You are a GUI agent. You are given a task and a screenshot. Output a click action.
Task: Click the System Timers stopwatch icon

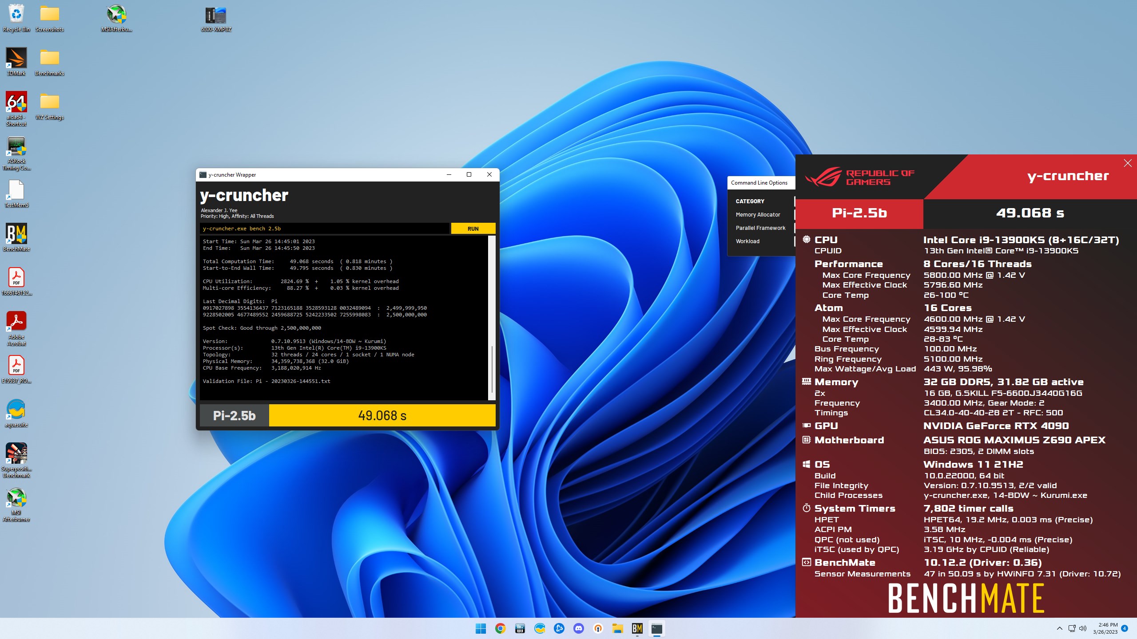(806, 508)
